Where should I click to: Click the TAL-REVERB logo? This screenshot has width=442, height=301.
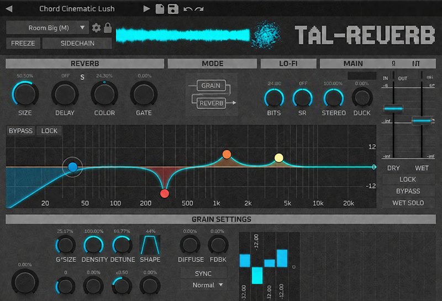365,35
